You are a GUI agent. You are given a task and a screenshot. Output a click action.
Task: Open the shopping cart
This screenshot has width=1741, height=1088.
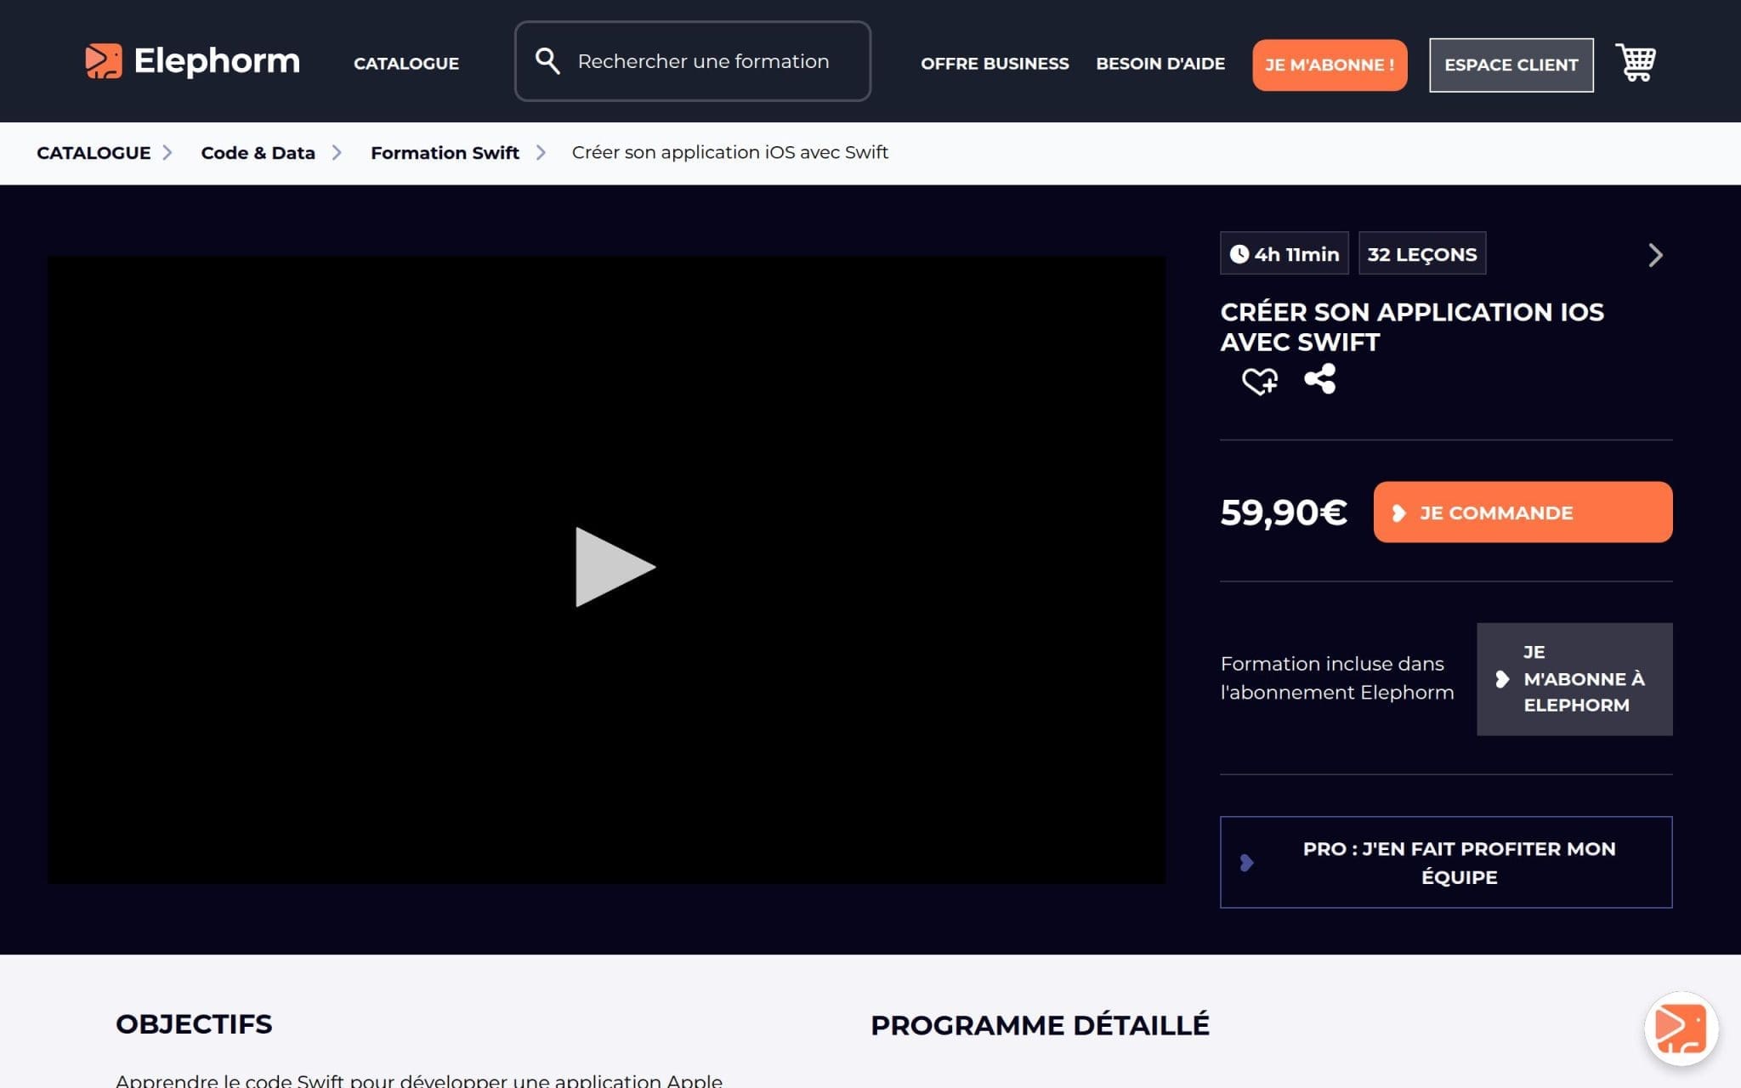point(1636,62)
